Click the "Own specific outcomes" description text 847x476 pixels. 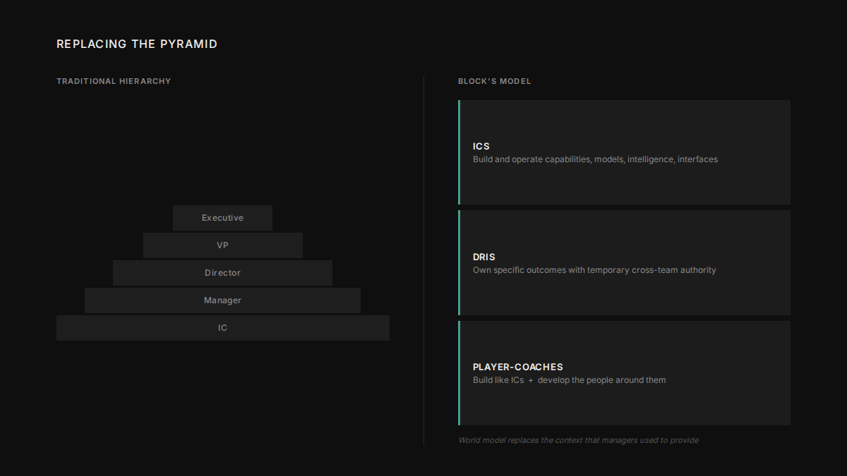coord(594,270)
